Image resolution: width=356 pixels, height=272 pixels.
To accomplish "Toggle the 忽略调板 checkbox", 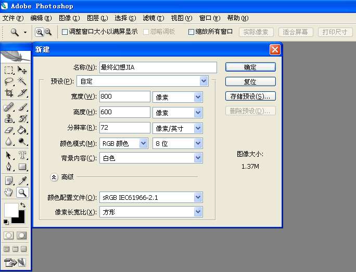I will (x=146, y=32).
